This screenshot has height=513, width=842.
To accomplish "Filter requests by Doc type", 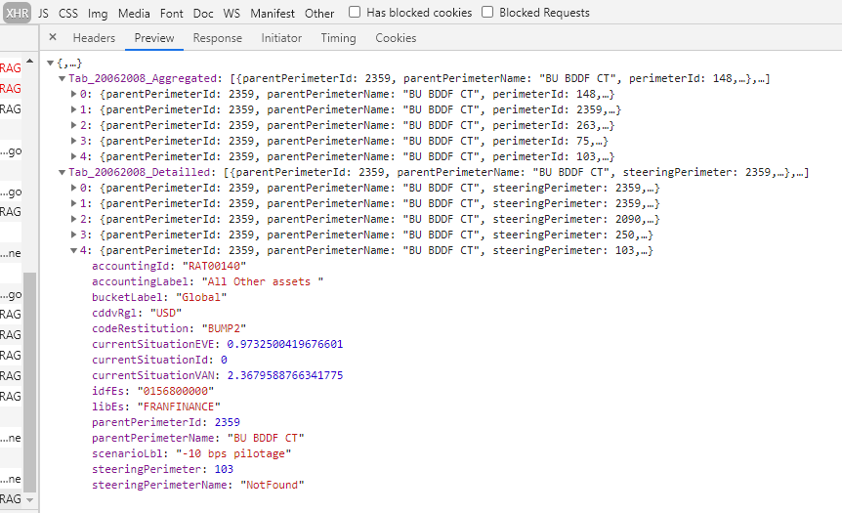I will click(x=203, y=13).
